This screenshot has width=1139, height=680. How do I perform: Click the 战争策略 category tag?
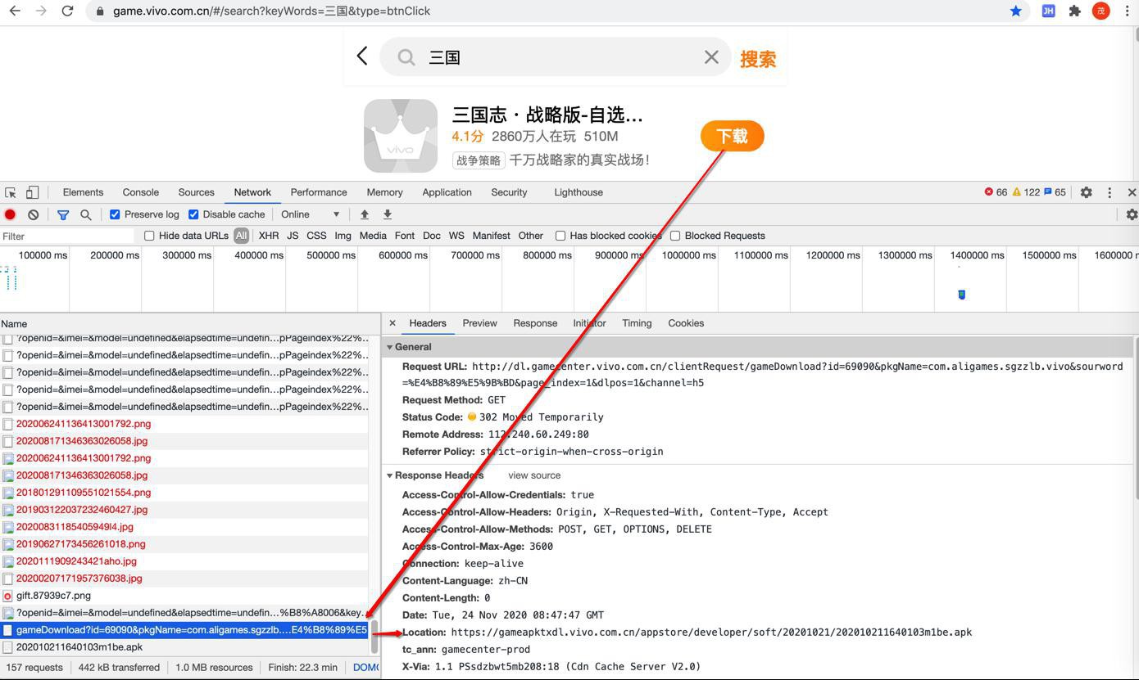(479, 160)
